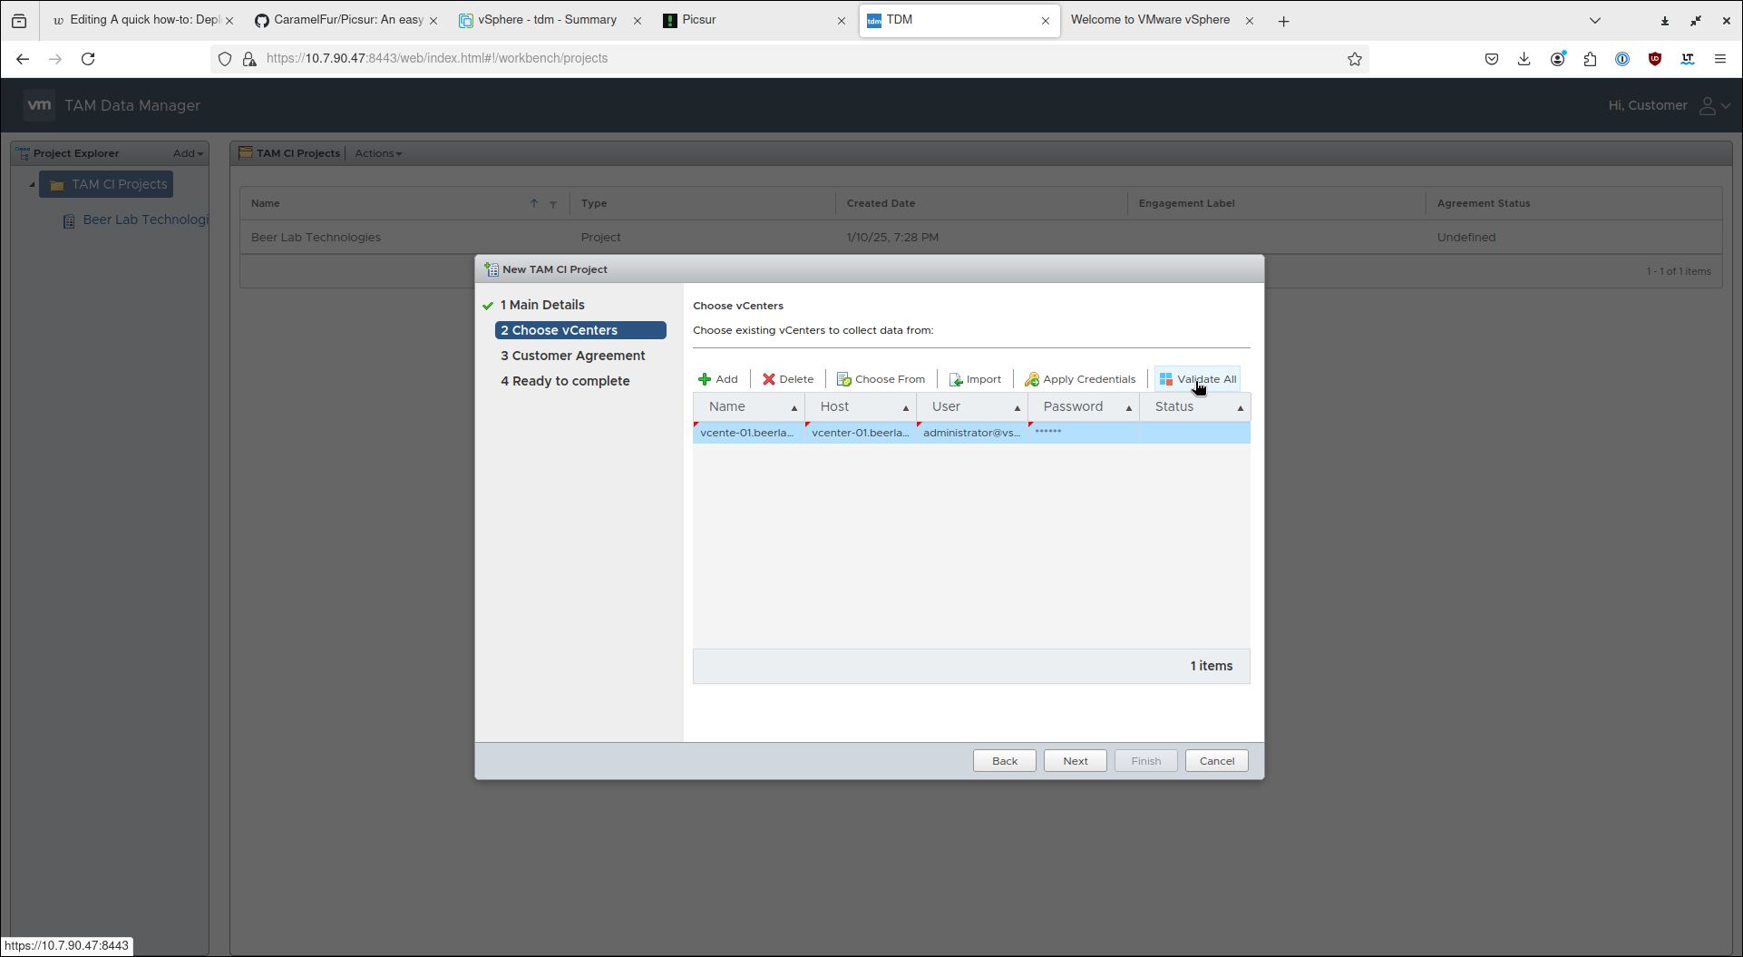This screenshot has height=957, width=1743.
Task: Select masked password cell in vCenter row
Action: coord(1083,433)
